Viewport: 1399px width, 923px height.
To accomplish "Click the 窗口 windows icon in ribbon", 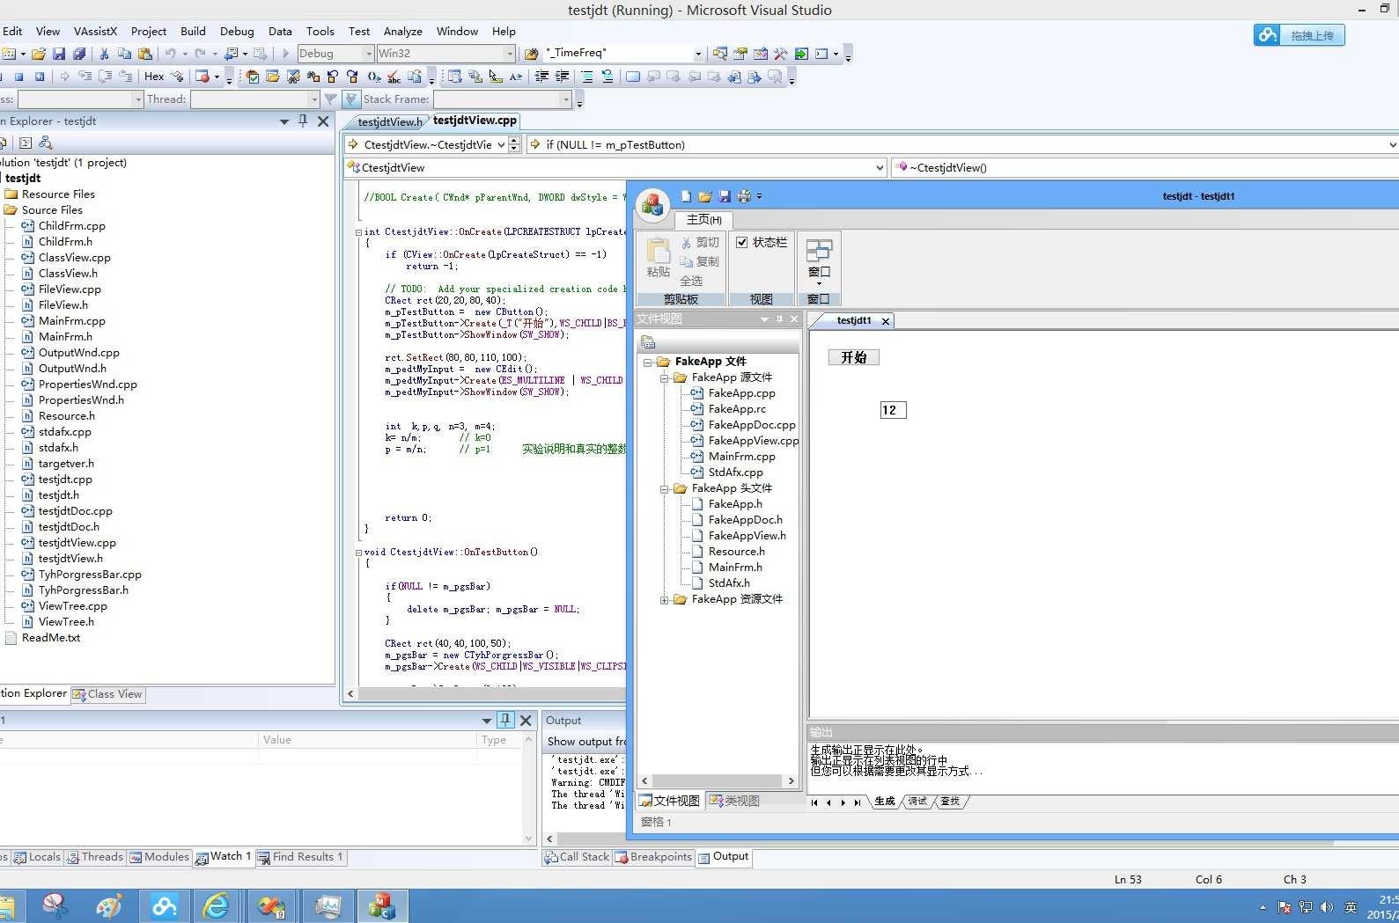I will pos(819,261).
